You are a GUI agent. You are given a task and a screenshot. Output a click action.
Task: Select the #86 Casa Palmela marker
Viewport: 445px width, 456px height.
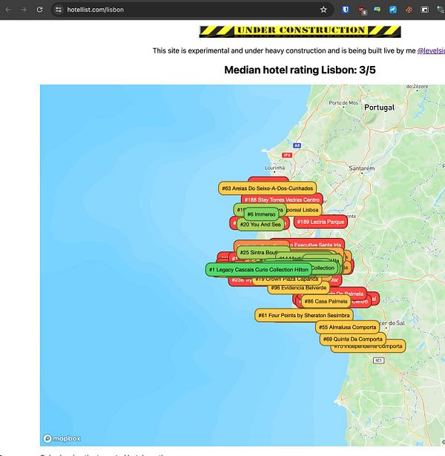click(326, 302)
